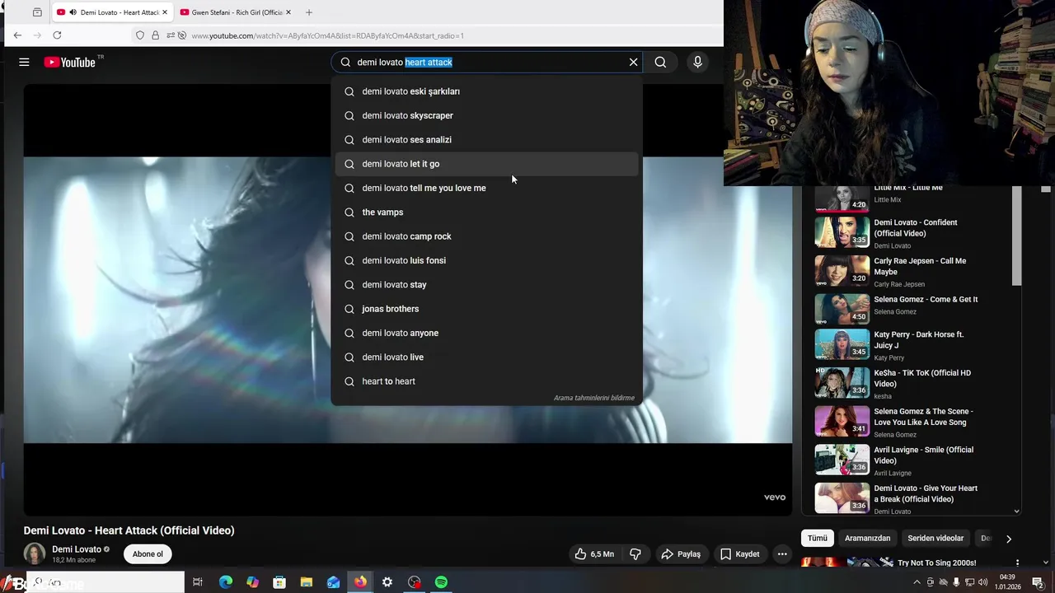This screenshot has height=593, width=1055.
Task: Choose suggestion 'jonas brothers'
Action: tap(486, 309)
